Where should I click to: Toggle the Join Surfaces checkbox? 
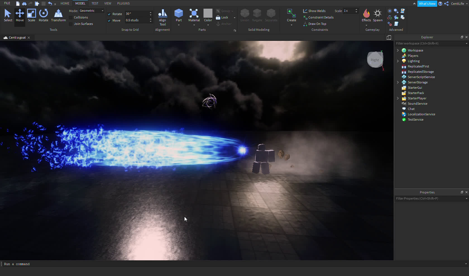70,24
